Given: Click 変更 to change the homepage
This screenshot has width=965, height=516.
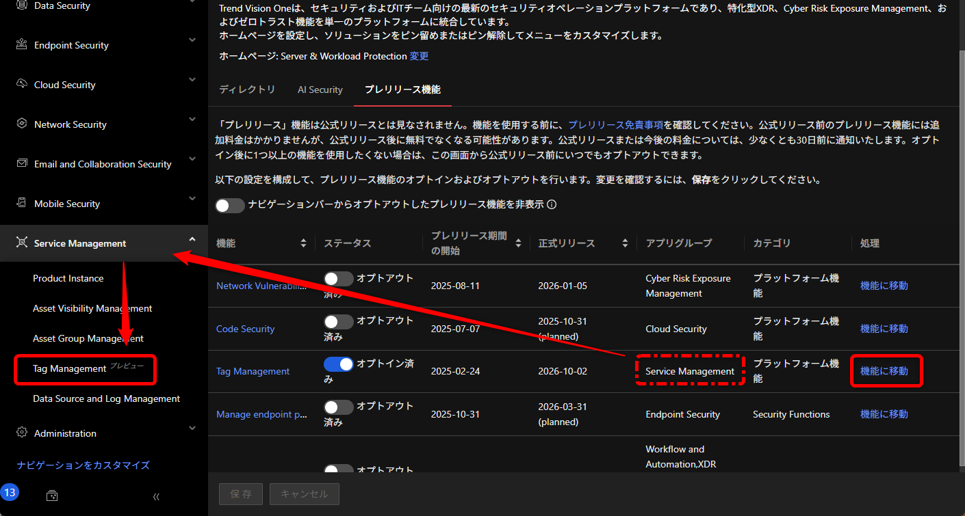Looking at the screenshot, I should click(418, 56).
